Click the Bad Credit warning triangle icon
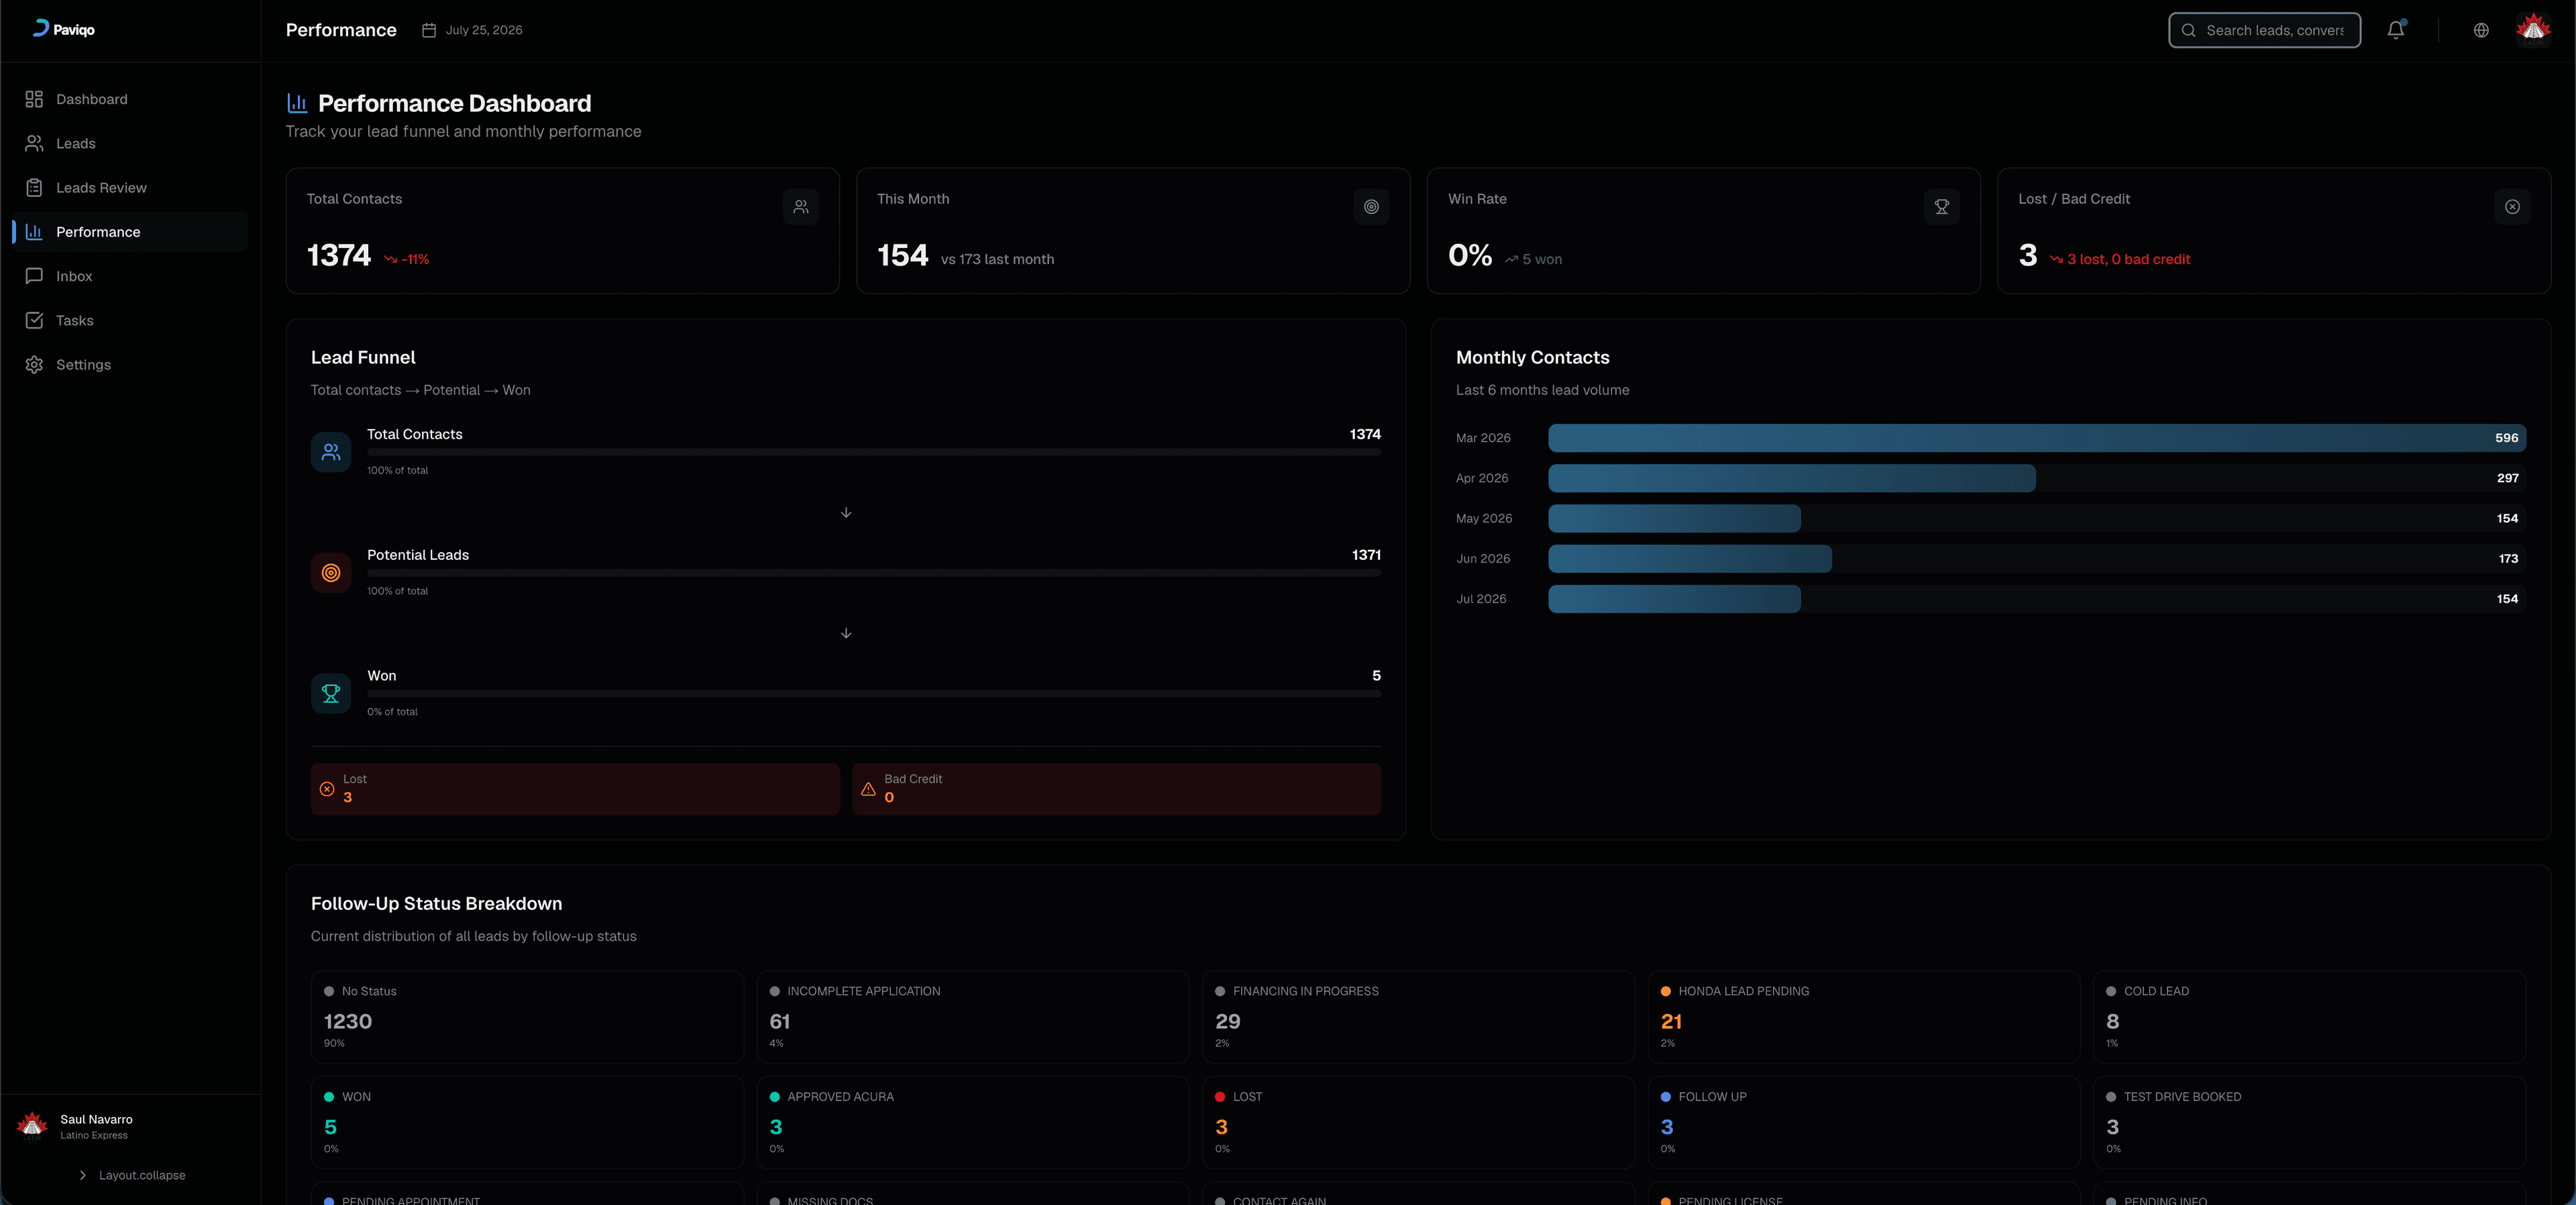This screenshot has height=1205, width=2576. 868,789
